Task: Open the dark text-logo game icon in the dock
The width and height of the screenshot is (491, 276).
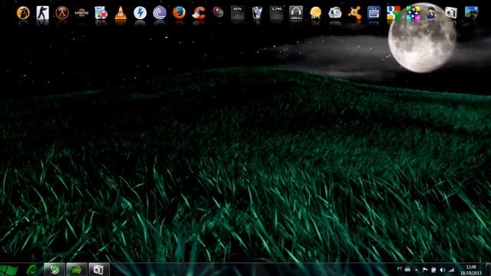Action: click(82, 13)
